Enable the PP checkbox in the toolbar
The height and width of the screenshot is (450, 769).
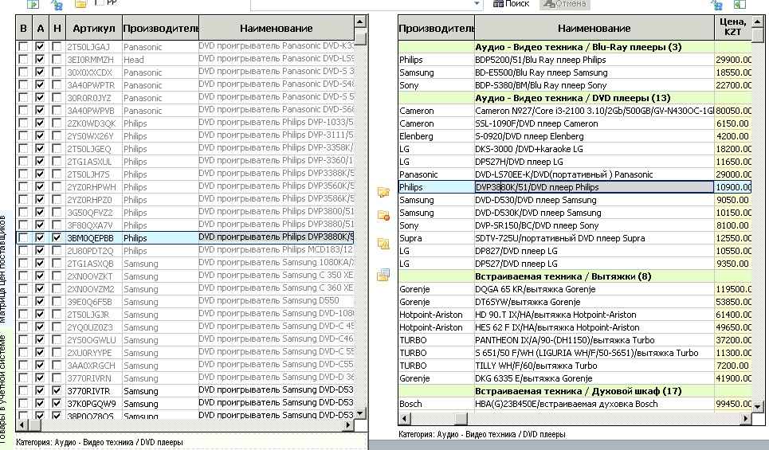(x=100, y=2)
